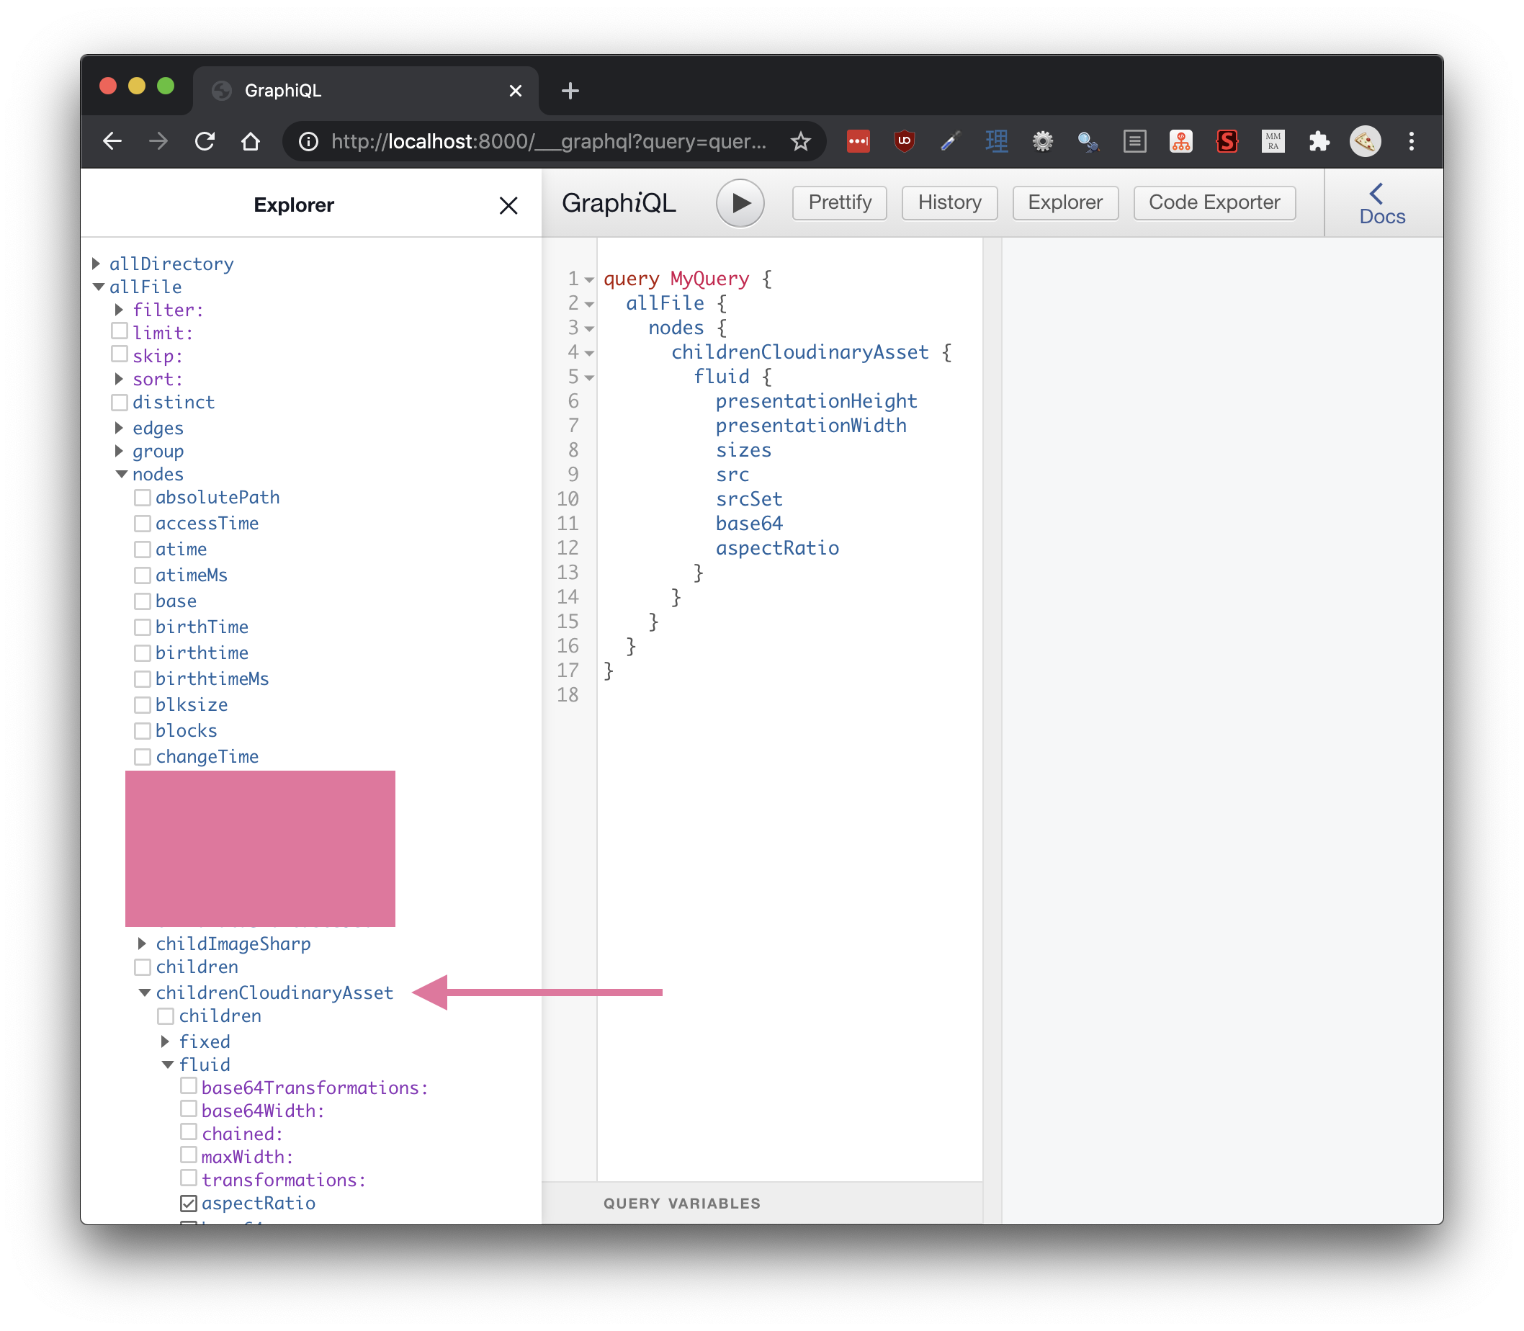Bookmark this page with the star

802,141
